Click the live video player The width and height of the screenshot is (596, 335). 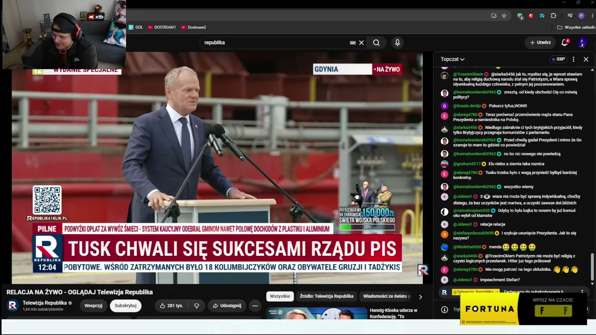[x=217, y=168]
